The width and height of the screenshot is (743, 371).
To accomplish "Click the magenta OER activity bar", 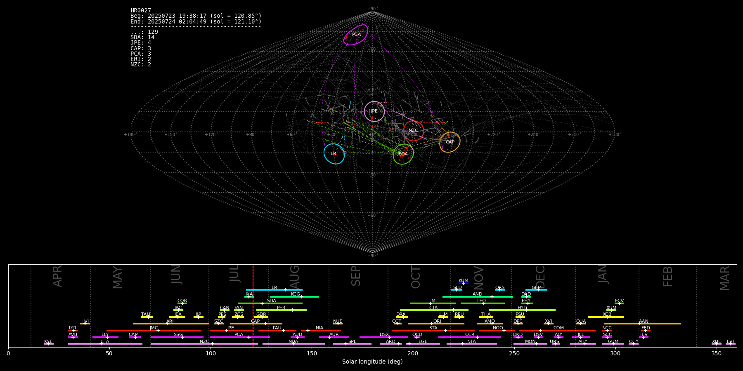I will [469, 337].
